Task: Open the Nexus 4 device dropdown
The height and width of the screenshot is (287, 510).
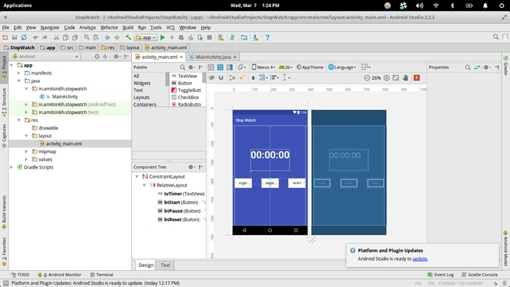Action: coord(263,67)
